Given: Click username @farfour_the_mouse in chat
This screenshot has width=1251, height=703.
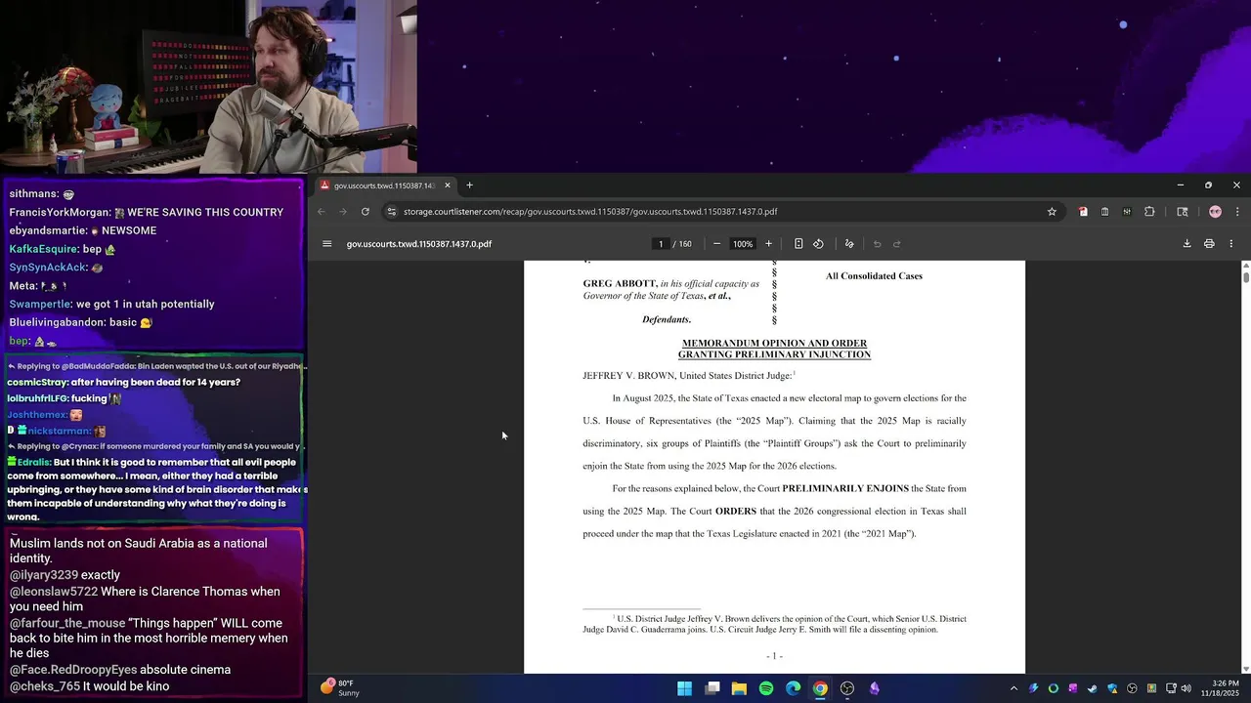Looking at the screenshot, I should (67, 623).
